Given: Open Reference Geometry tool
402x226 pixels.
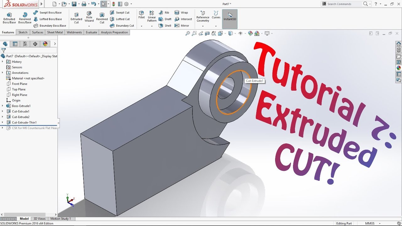Looking at the screenshot, I should pyautogui.click(x=203, y=17).
